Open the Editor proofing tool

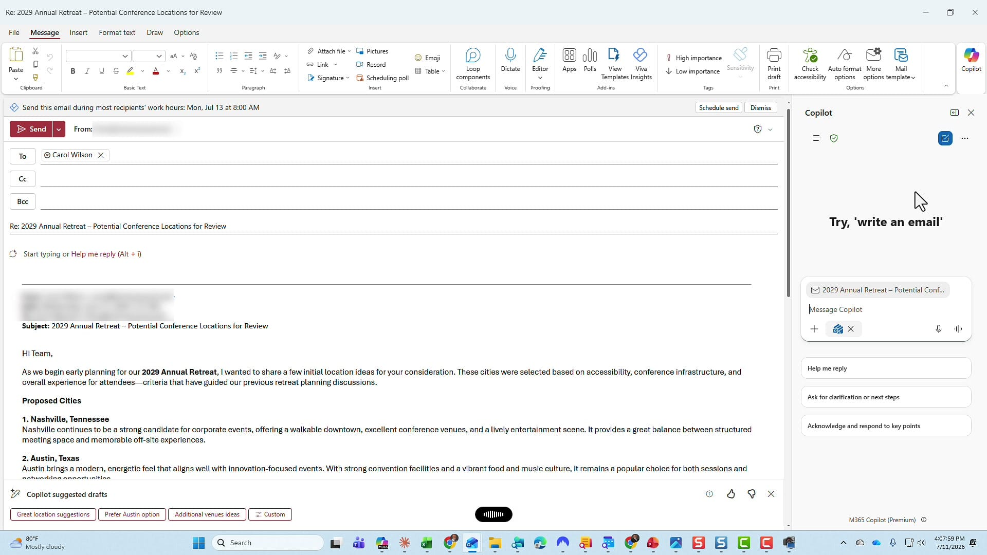coord(540,60)
